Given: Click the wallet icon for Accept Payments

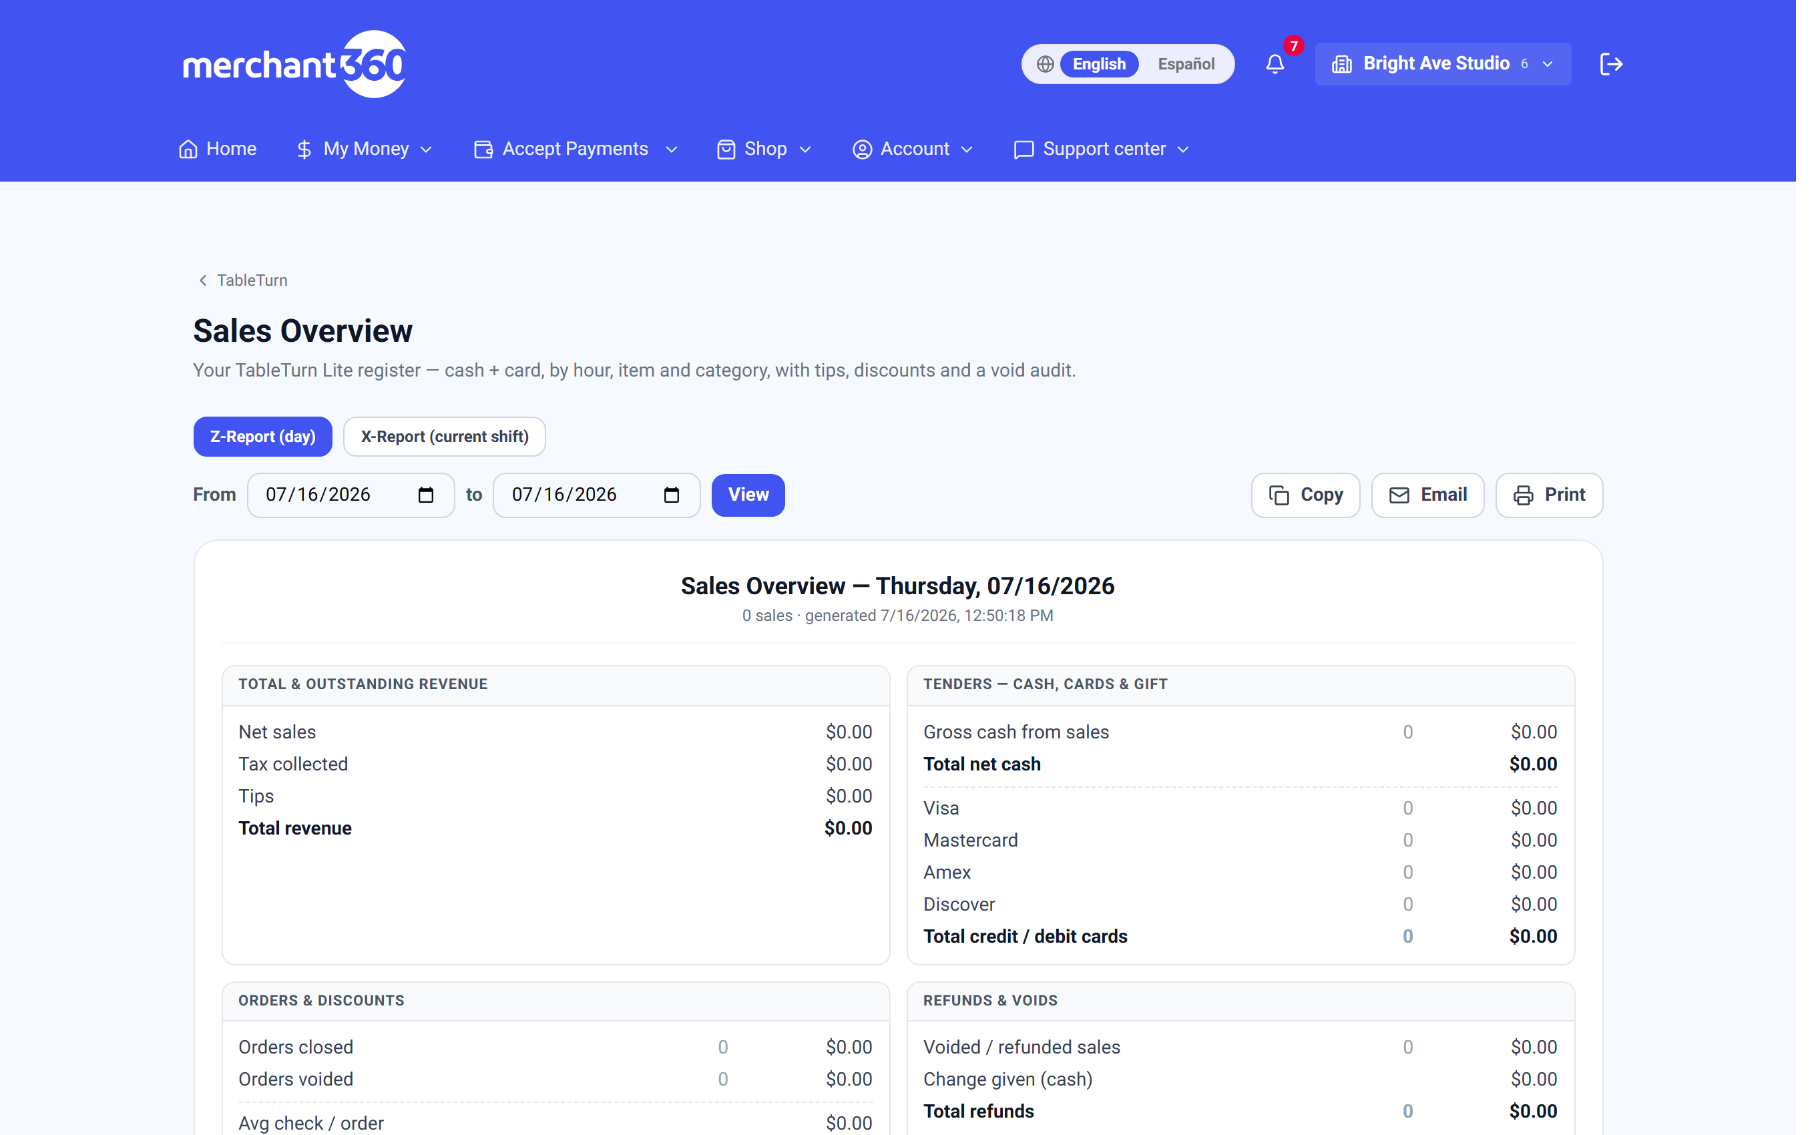Looking at the screenshot, I should click(483, 150).
